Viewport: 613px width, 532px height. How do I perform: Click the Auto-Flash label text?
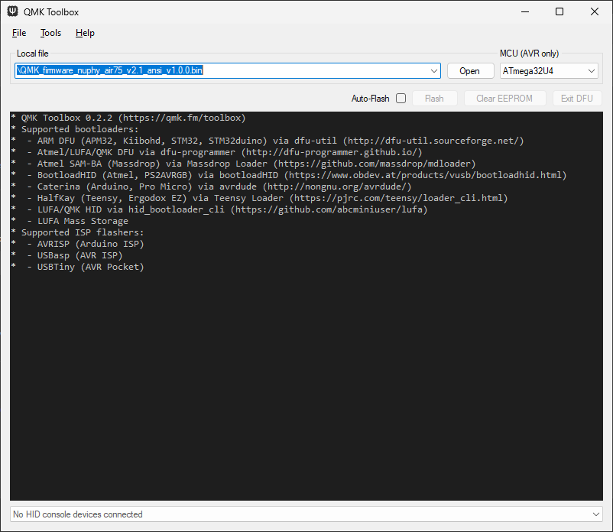pos(370,99)
